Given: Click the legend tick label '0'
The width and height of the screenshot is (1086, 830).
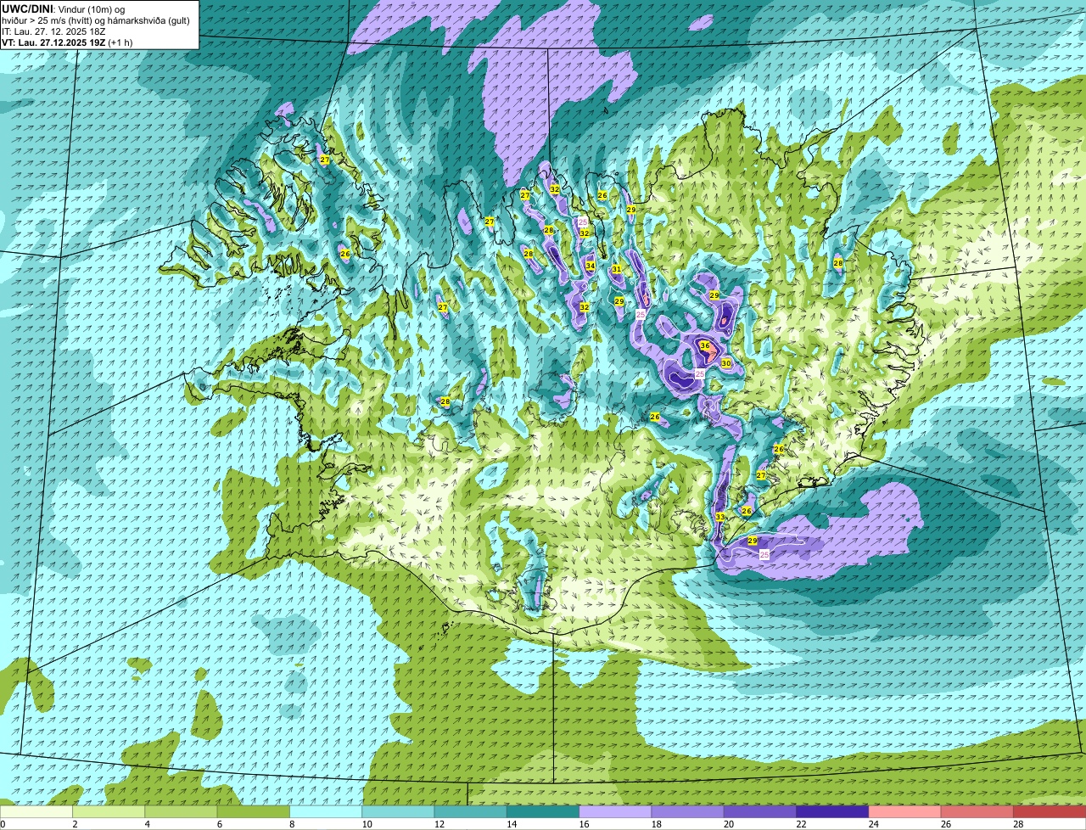Looking at the screenshot, I should 3,824.
